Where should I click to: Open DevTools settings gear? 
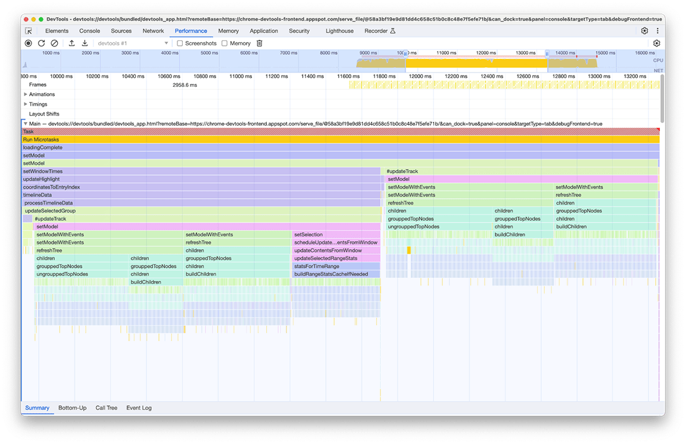(644, 31)
